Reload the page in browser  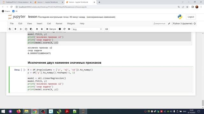coord(11,7)
